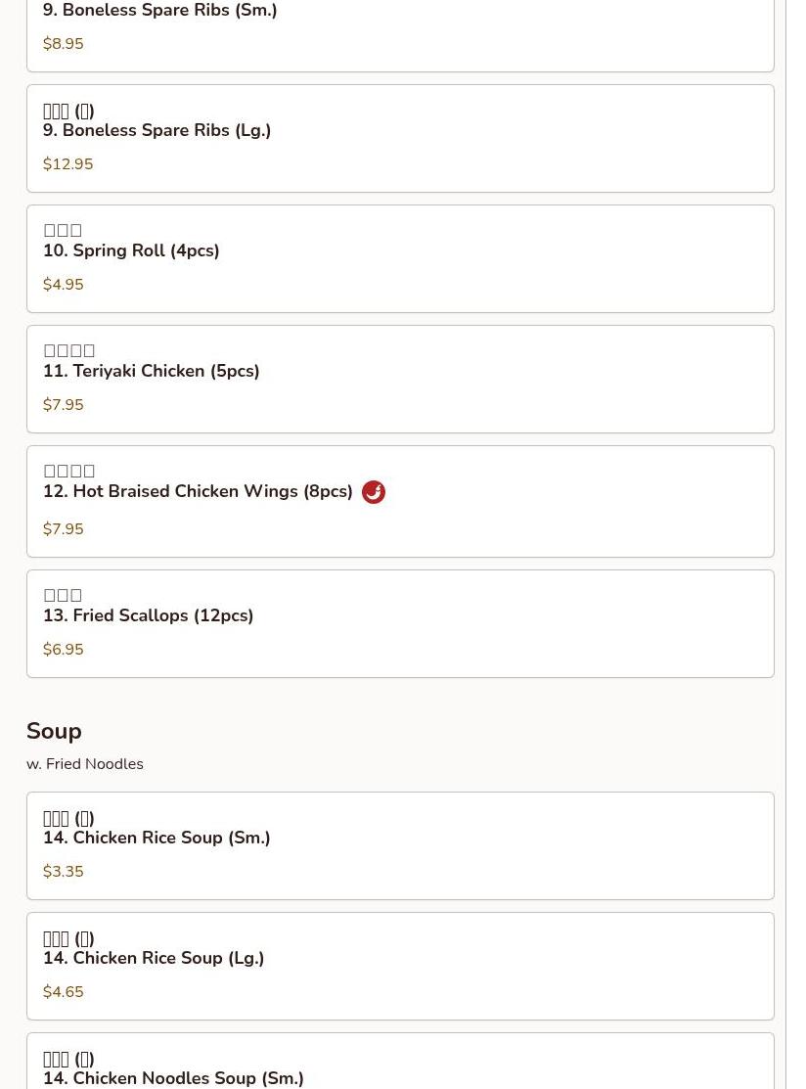
Task: Pick Fried Scallops (12pcs) item
Action: (400, 623)
